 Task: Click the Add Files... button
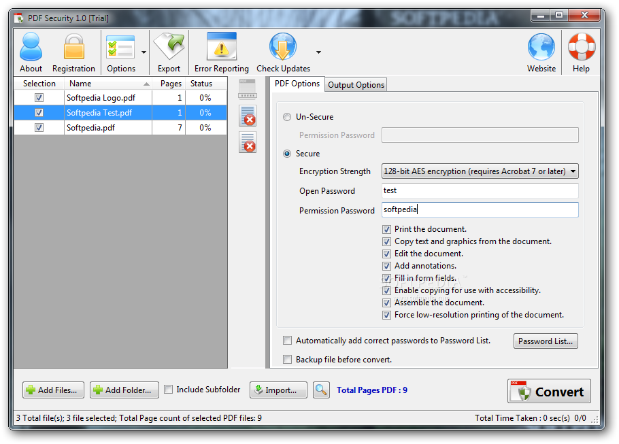click(x=53, y=390)
